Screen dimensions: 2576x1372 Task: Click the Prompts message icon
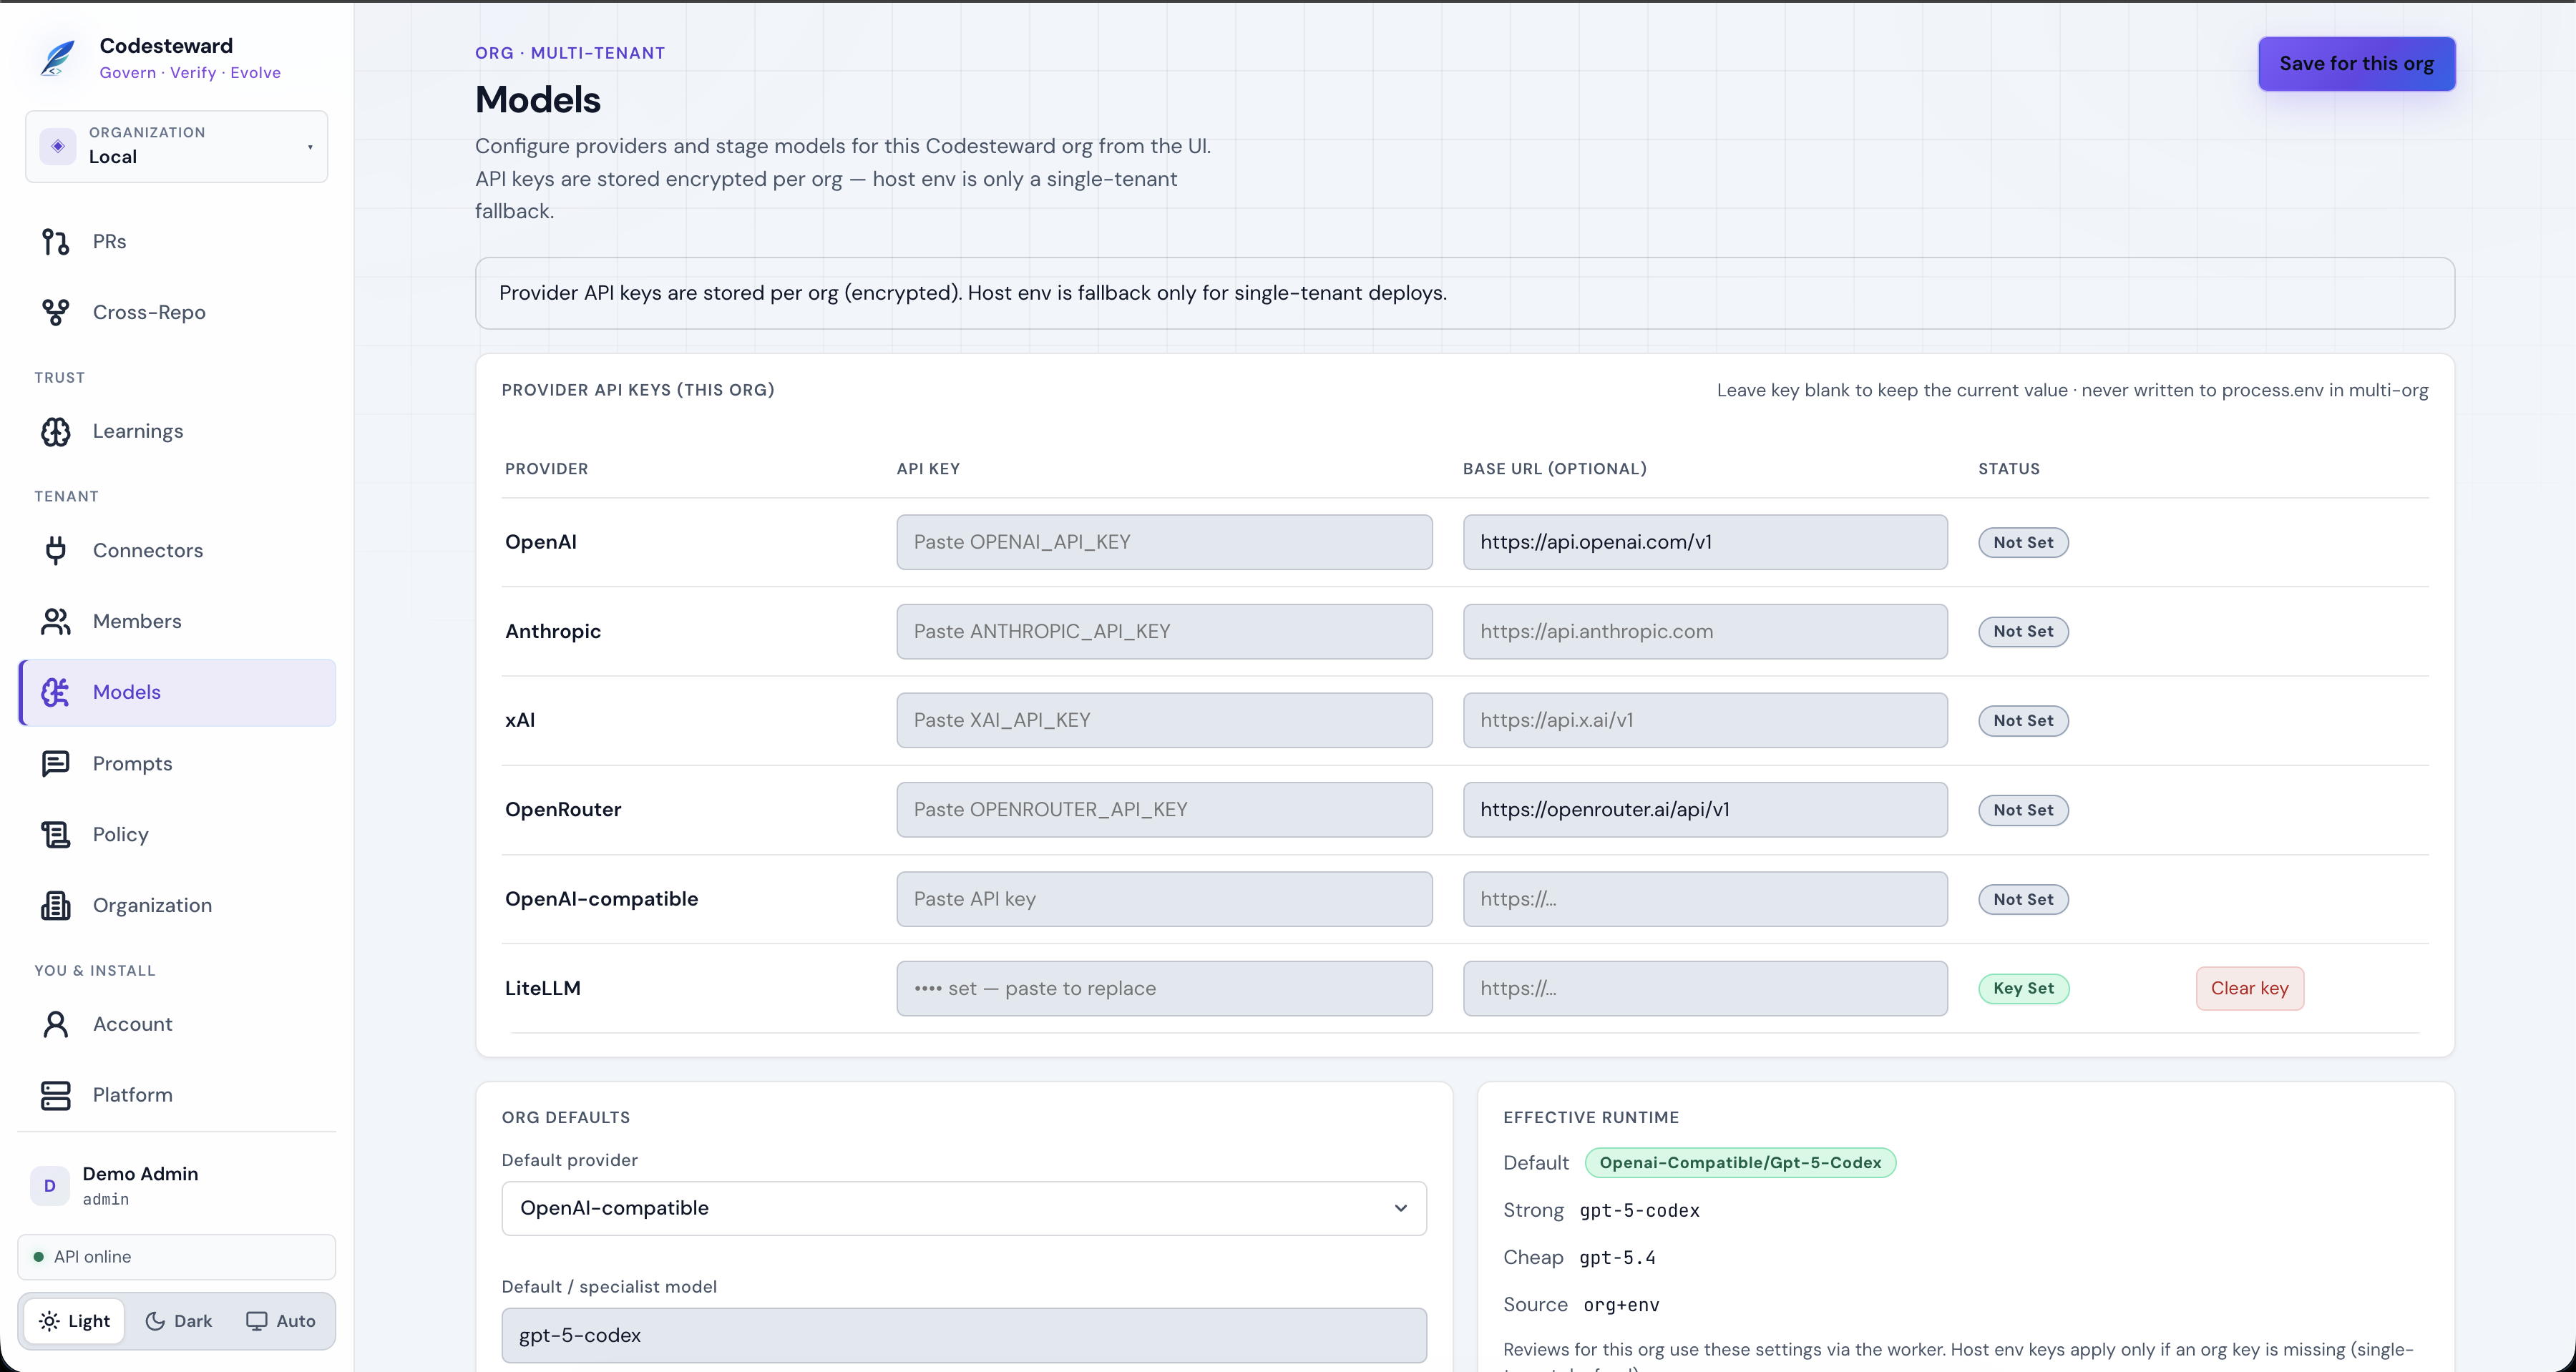point(56,764)
